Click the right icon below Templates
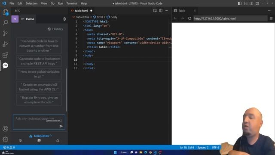The image size is (275, 155). 58,141
